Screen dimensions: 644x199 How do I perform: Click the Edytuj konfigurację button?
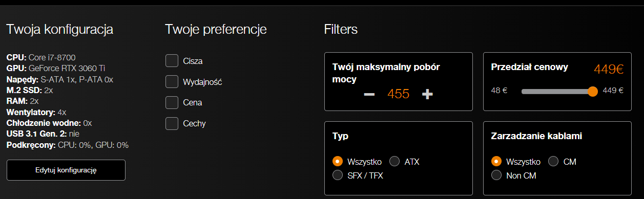click(66, 170)
